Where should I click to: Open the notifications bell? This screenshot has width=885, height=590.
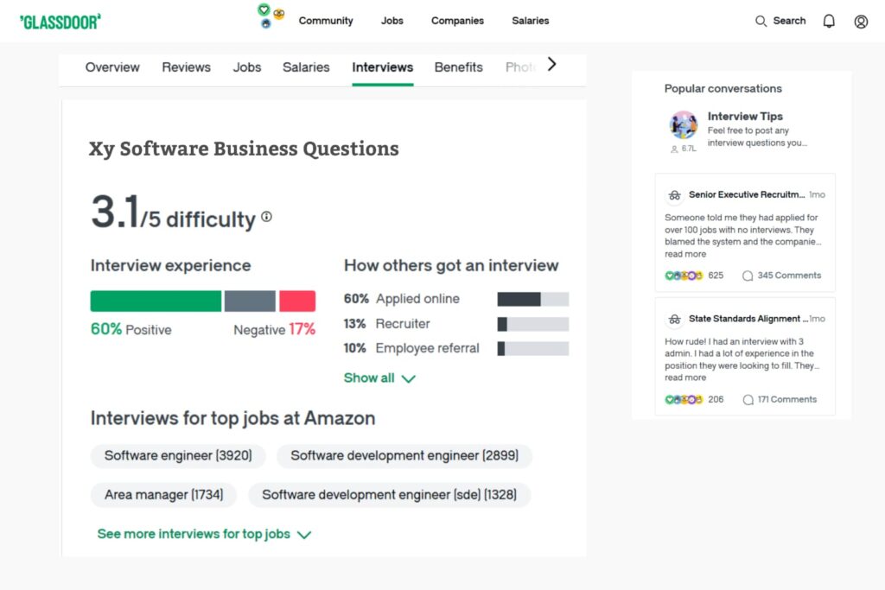coord(829,21)
